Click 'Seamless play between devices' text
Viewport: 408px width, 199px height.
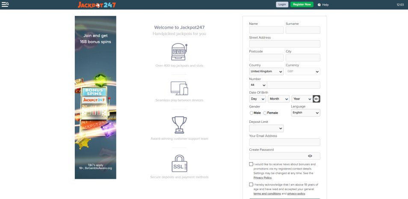[179, 100]
